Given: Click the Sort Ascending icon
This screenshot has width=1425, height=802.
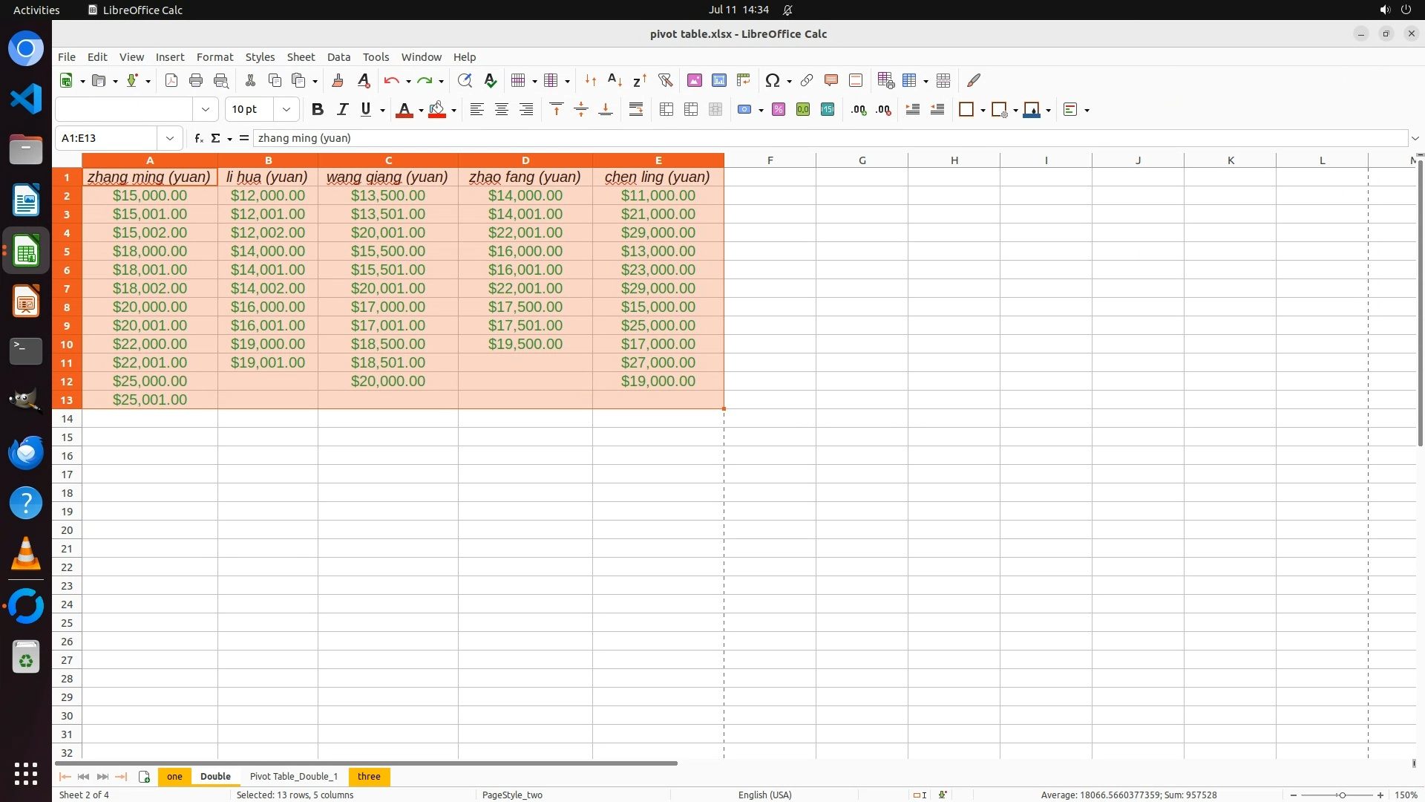Looking at the screenshot, I should pos(615,80).
